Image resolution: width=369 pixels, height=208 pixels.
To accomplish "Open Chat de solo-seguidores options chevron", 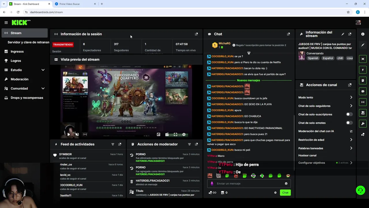I will (351, 106).
